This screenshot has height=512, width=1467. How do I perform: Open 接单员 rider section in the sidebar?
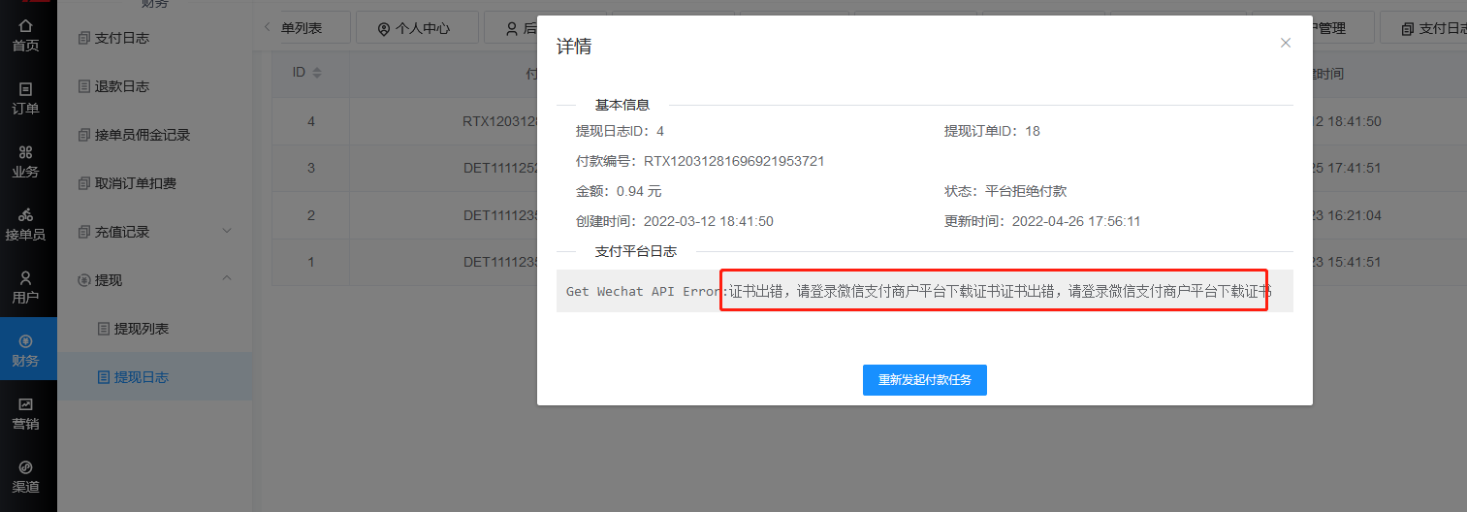[26, 224]
